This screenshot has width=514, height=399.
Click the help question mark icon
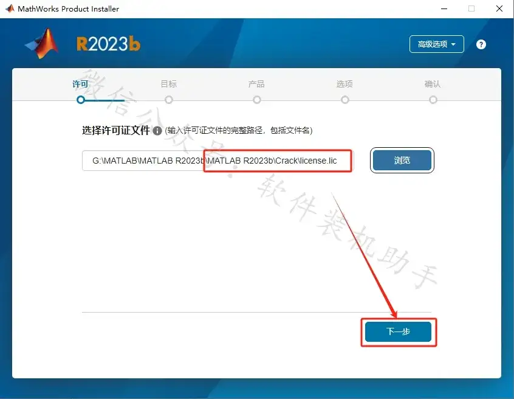point(481,44)
